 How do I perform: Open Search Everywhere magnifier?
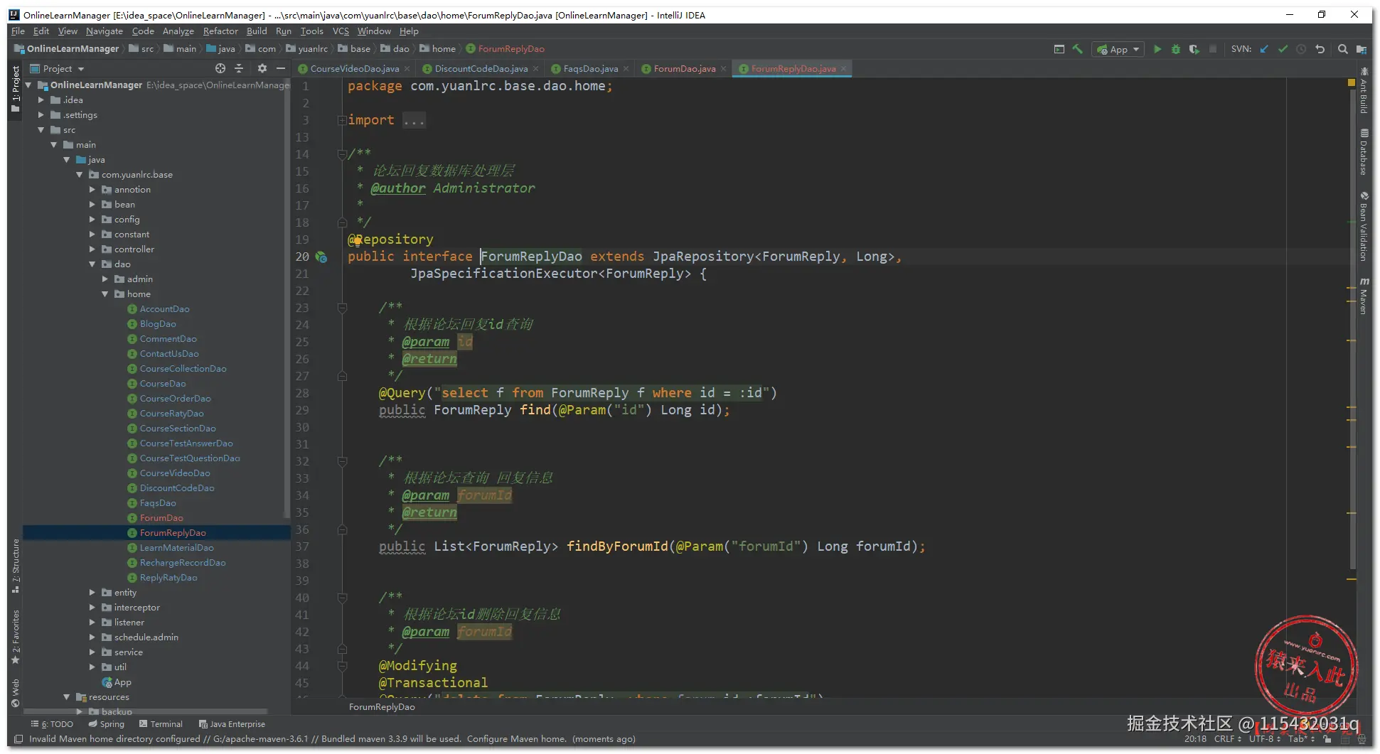point(1342,49)
